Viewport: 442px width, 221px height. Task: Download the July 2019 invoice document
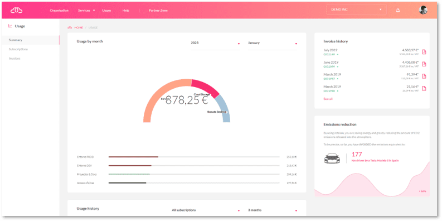(x=424, y=52)
